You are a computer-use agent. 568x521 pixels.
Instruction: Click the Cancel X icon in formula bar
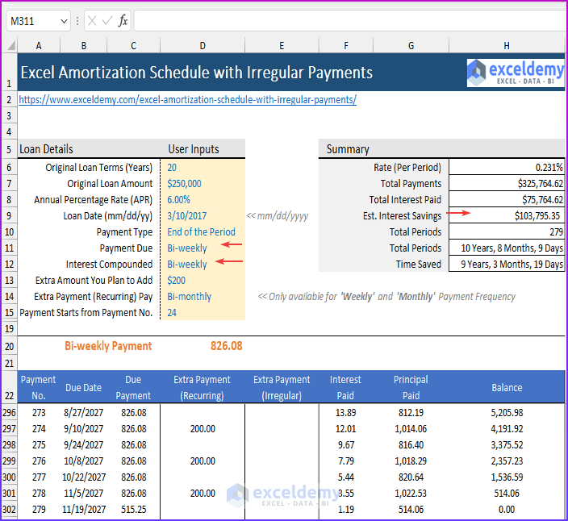93,21
